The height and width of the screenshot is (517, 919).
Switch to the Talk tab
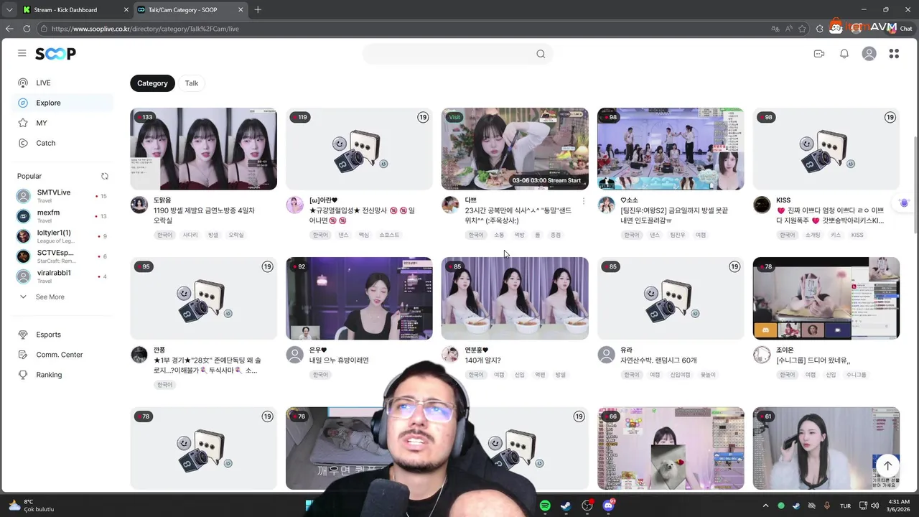(x=192, y=83)
